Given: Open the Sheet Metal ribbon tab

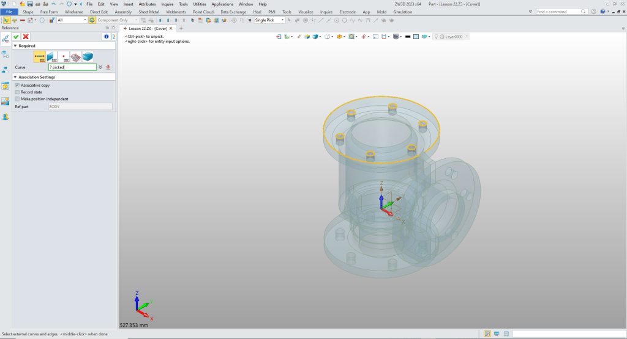Looking at the screenshot, I should (x=149, y=12).
